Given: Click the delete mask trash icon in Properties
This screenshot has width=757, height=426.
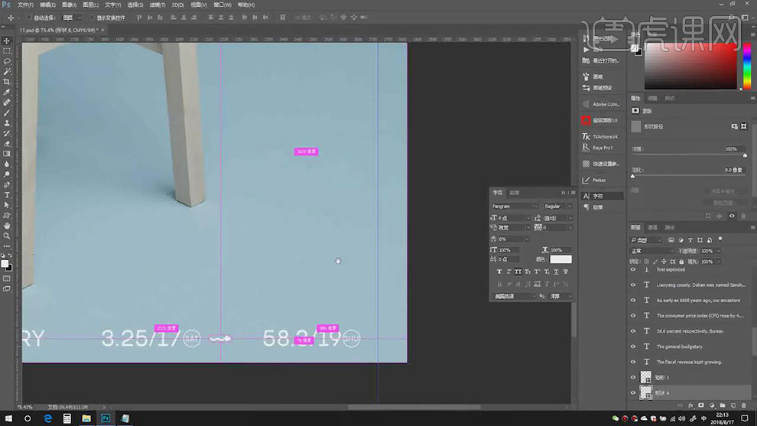Looking at the screenshot, I should tap(743, 216).
